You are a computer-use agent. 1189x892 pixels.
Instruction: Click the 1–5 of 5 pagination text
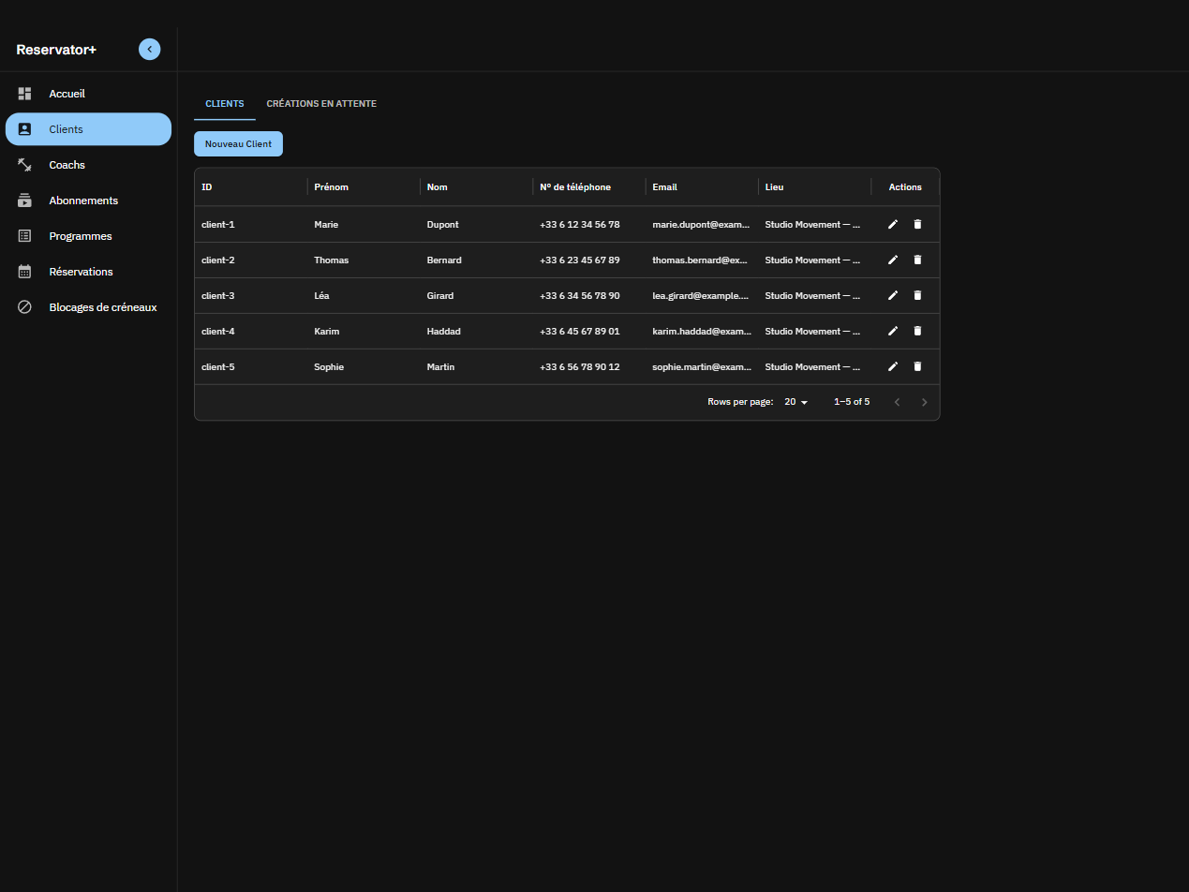[852, 402]
